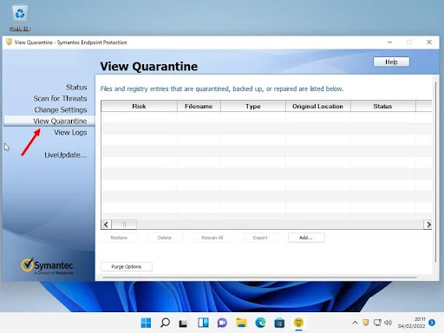Click Symantec shield in system tray
The height and width of the screenshot is (333, 444).
click(365, 323)
